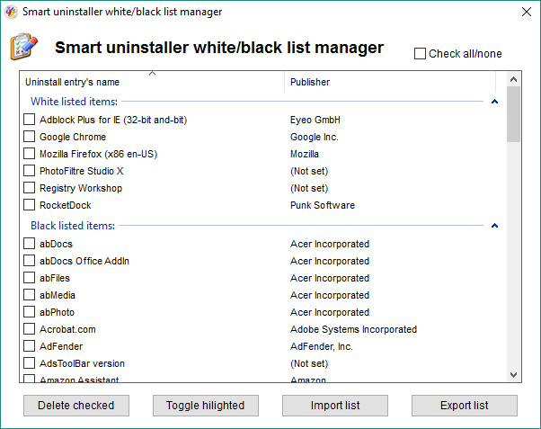This screenshot has width=541, height=429.
Task: Click the Mozilla publisher cell
Action: click(x=305, y=154)
